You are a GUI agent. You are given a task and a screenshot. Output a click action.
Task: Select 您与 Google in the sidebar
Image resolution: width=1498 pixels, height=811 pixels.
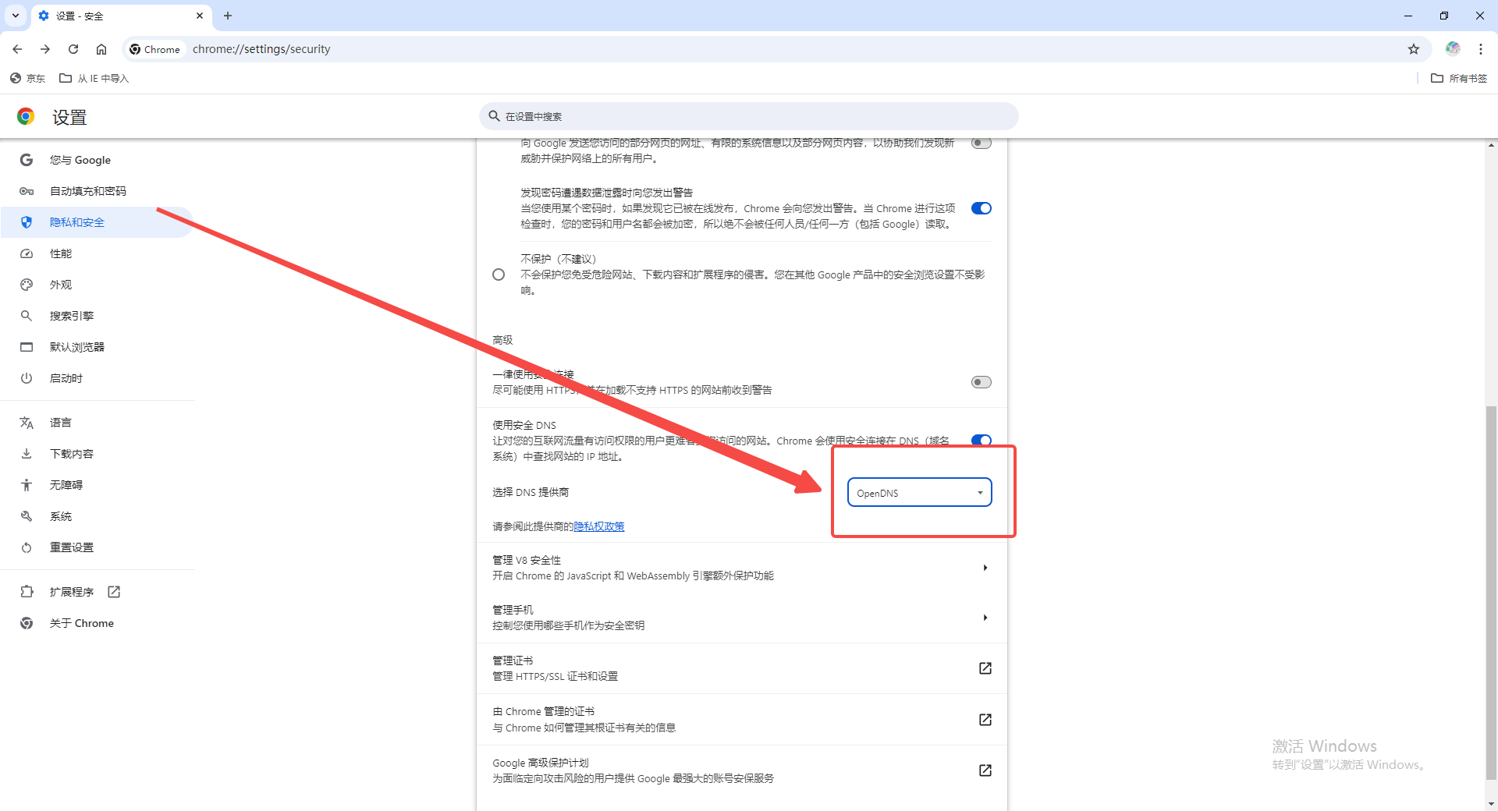[x=98, y=160]
